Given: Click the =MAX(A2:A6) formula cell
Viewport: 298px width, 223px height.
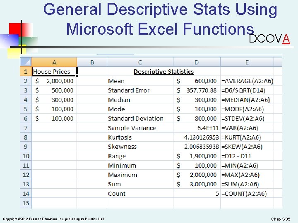Looking at the screenshot, I should [247, 175].
